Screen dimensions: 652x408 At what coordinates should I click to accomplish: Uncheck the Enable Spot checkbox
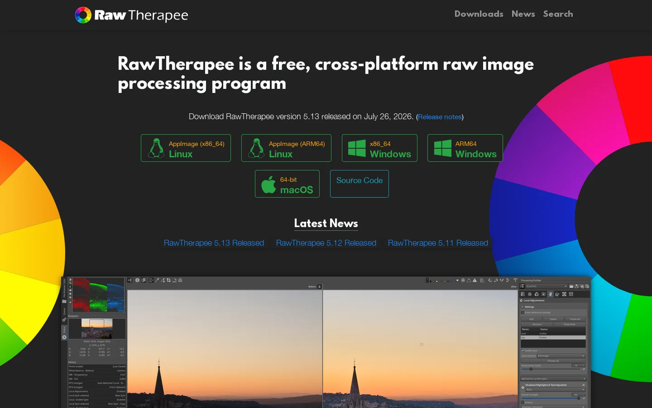[x=523, y=350]
